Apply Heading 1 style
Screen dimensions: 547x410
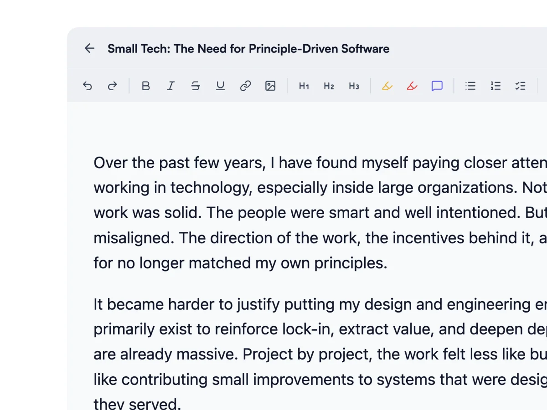click(x=304, y=86)
